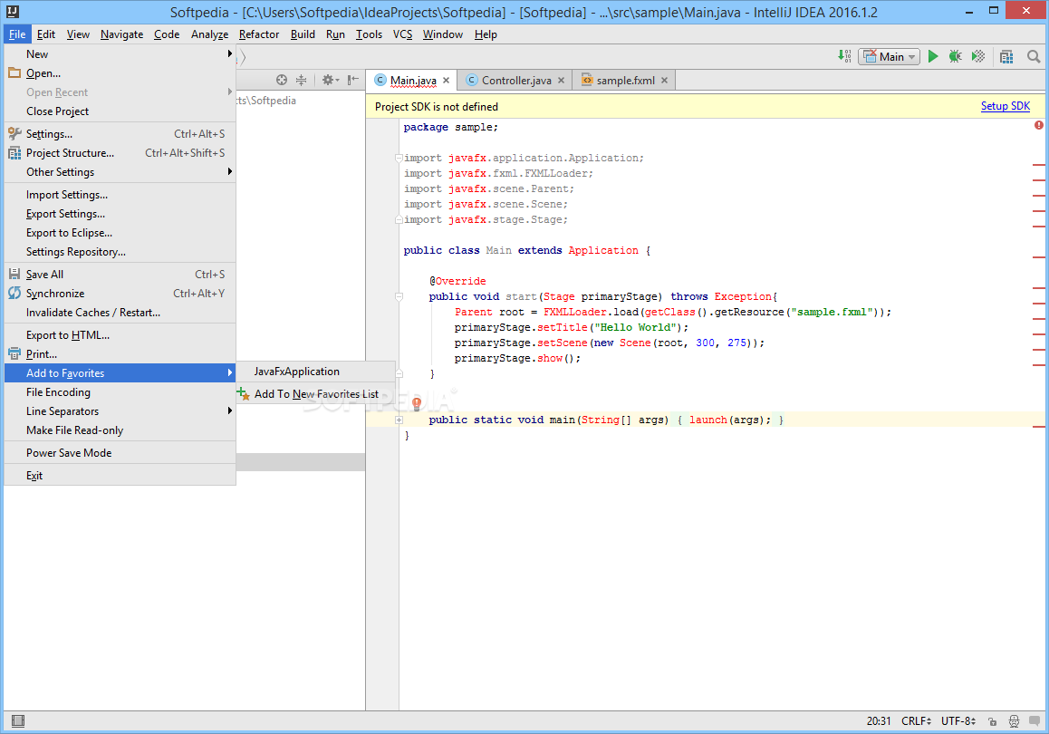This screenshot has width=1049, height=734.
Task: Select the Main.java editor tab
Action: click(413, 81)
